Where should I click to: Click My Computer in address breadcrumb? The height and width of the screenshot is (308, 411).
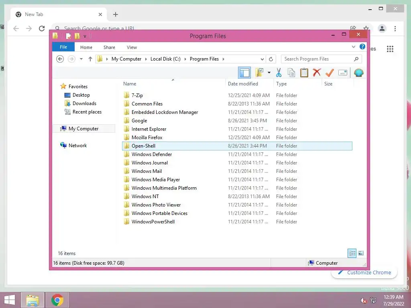point(126,59)
